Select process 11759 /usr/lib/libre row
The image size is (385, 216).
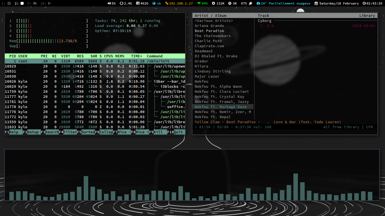pos(95,91)
